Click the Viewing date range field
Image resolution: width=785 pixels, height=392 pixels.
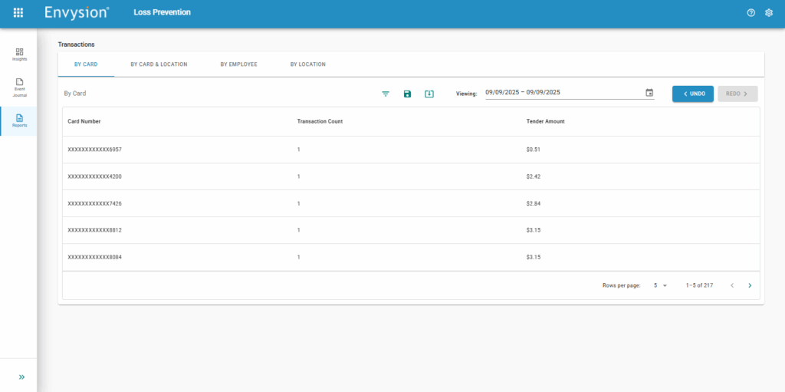[563, 93]
